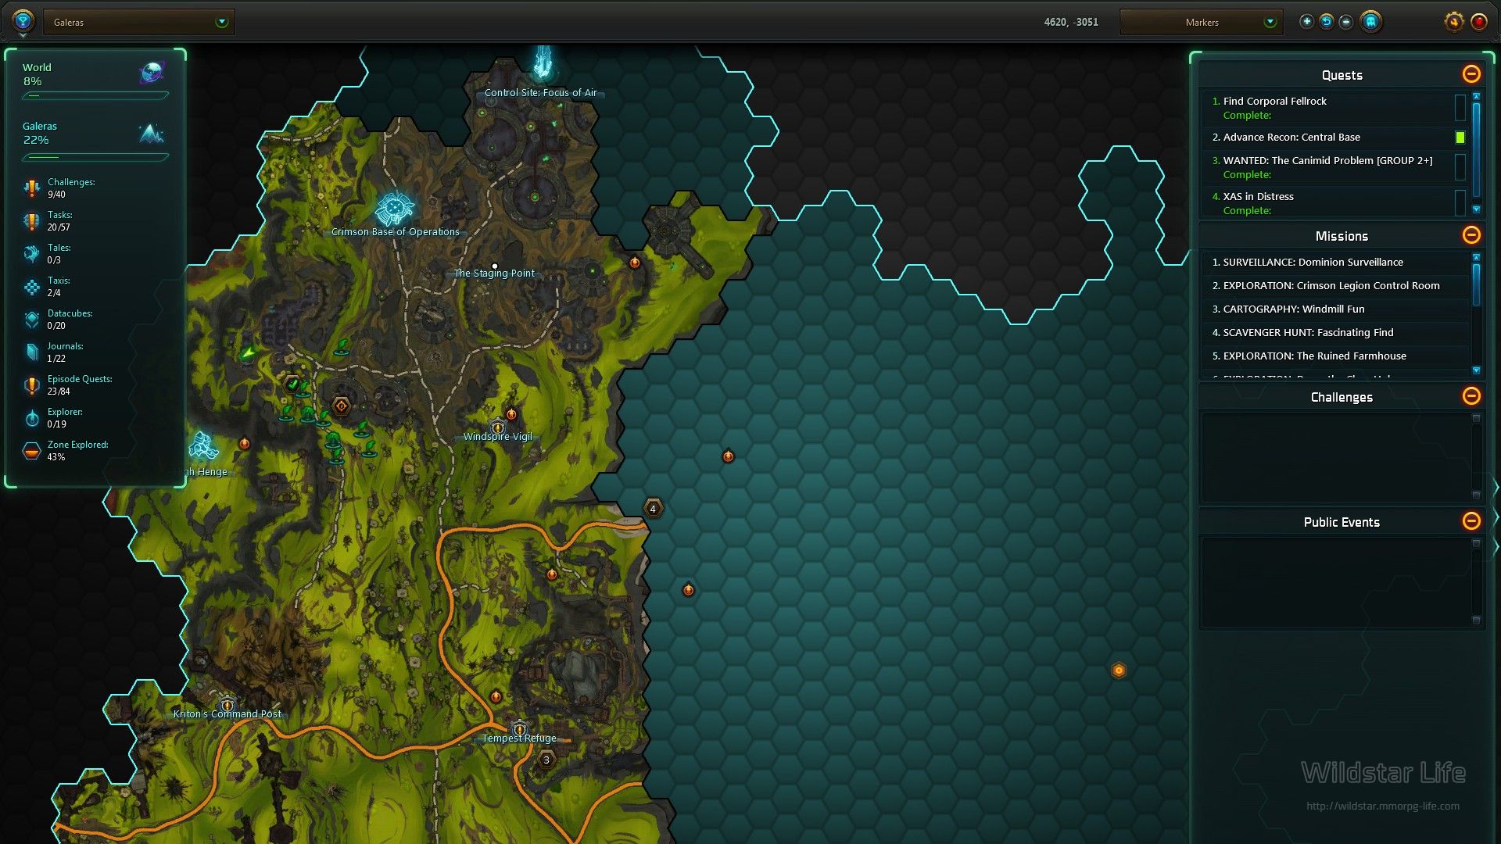Click the Galeras 22% progress bar

click(95, 157)
